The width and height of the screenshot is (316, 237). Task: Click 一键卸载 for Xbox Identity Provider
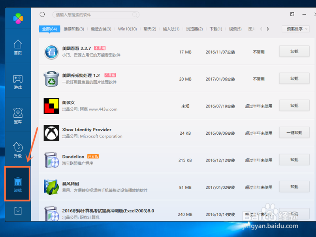point(294,133)
